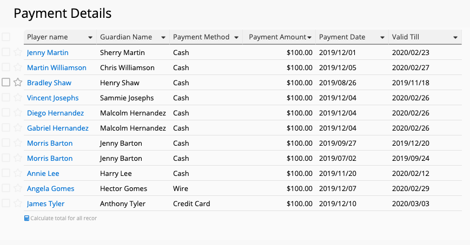The height and width of the screenshot is (245, 470).
Task: Open Bradley Shaw player link
Action: pos(49,83)
